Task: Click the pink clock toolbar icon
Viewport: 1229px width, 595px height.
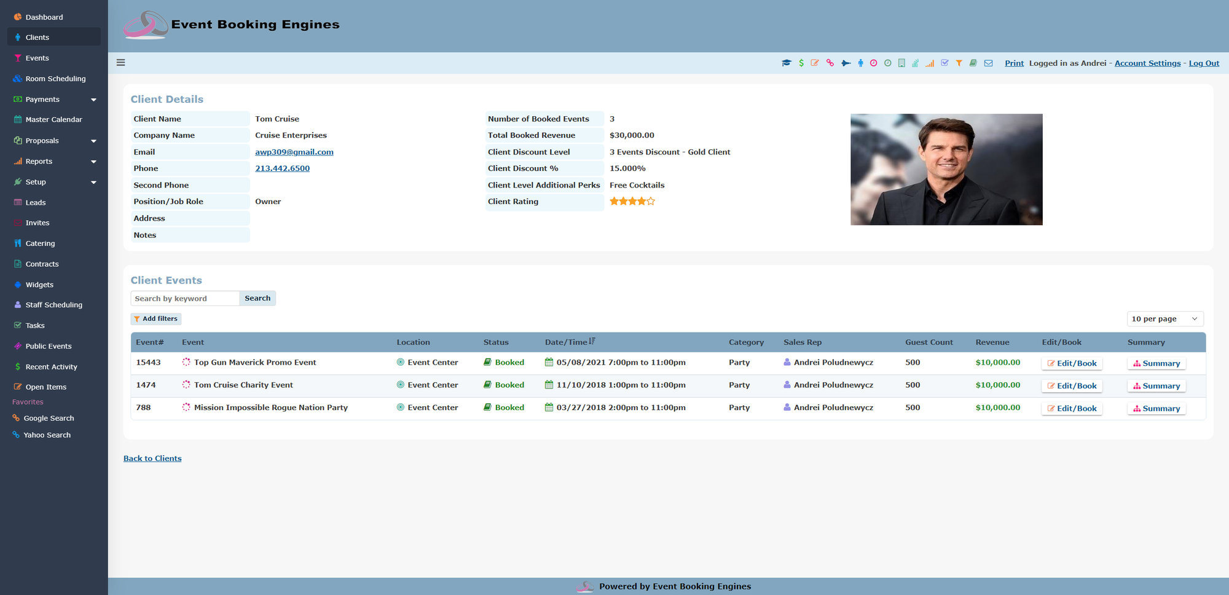Action: point(873,63)
